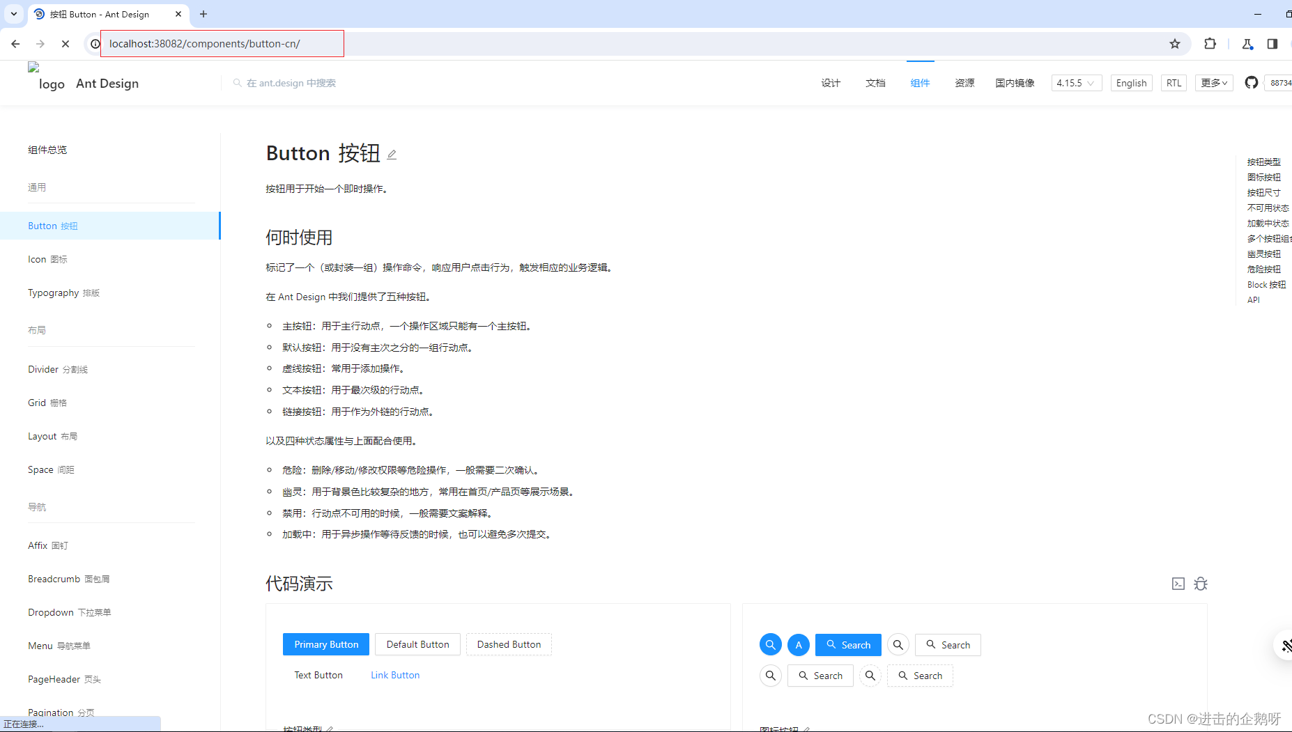Select Layout 布局 in the sidebar

pos(110,436)
